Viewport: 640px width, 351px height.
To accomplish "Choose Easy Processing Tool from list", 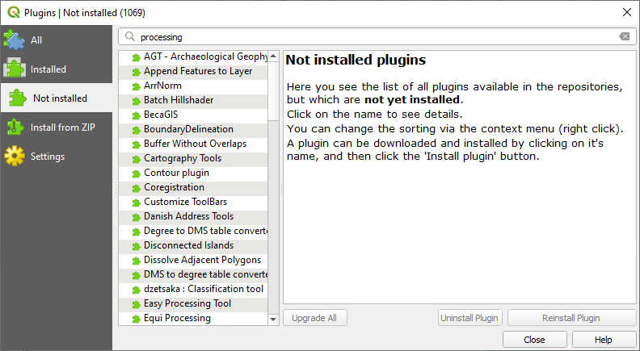I will tap(187, 303).
